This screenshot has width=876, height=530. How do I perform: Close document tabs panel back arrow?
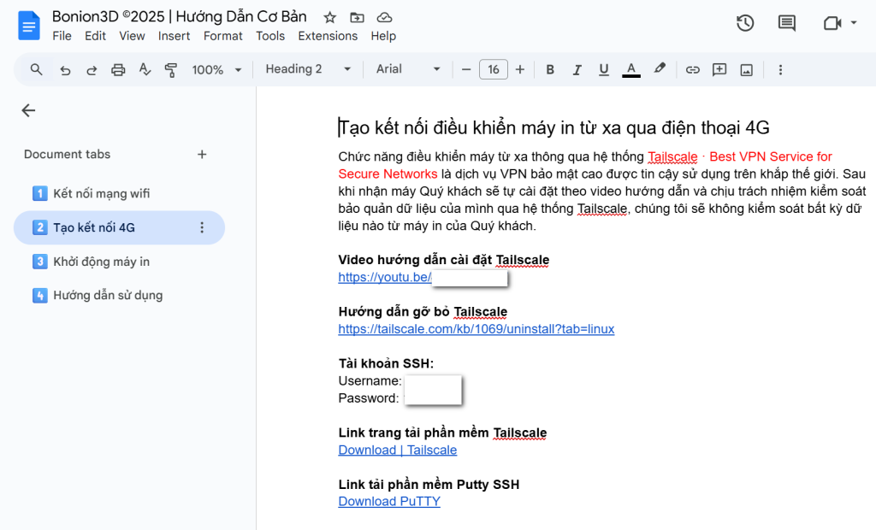[28, 110]
